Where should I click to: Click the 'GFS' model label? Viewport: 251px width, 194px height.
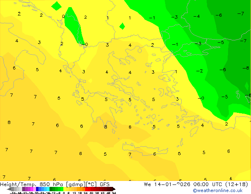(x=105, y=184)
